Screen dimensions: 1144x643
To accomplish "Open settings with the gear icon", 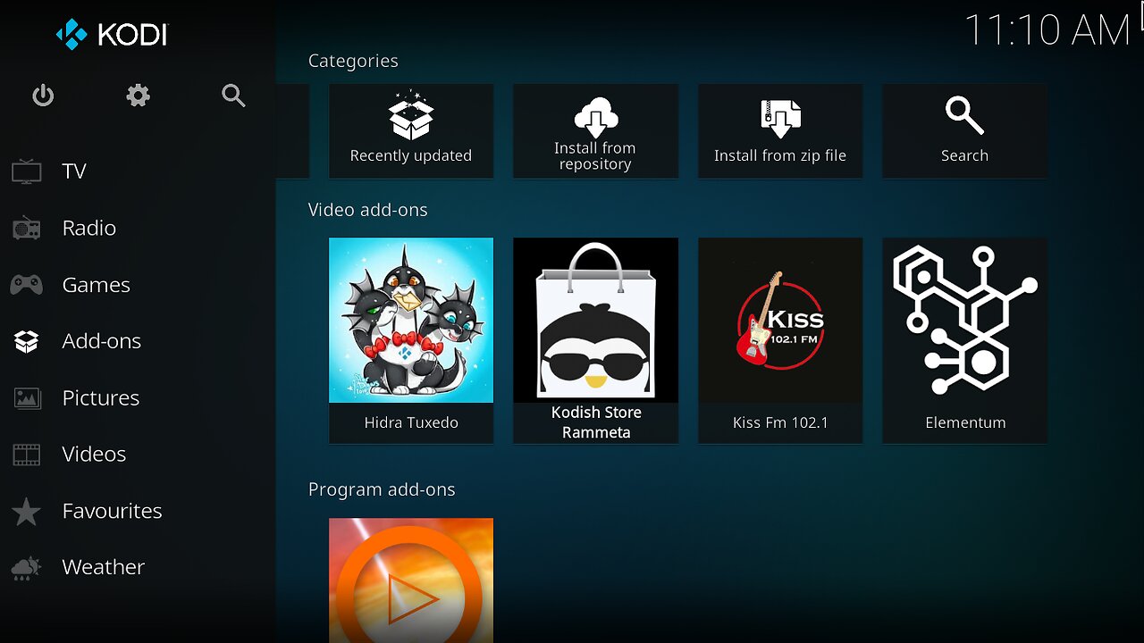I will click(x=138, y=96).
